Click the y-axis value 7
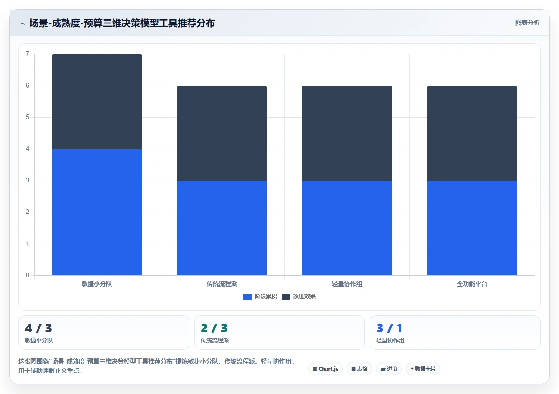Viewport: 559px width, 394px height. [x=28, y=54]
